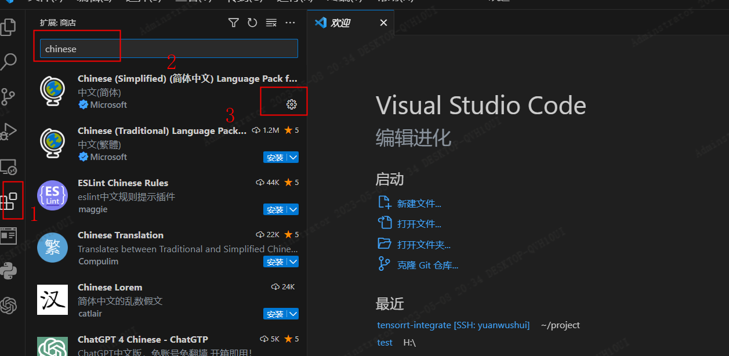Viewport: 729px width, 356px height.
Task: Install Chinese Lorem extension
Action: [x=275, y=314]
